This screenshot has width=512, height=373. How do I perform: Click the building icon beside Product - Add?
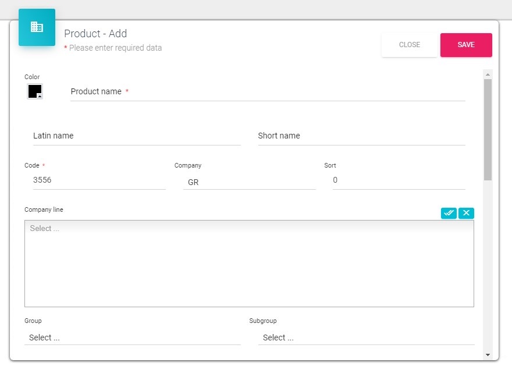click(37, 27)
